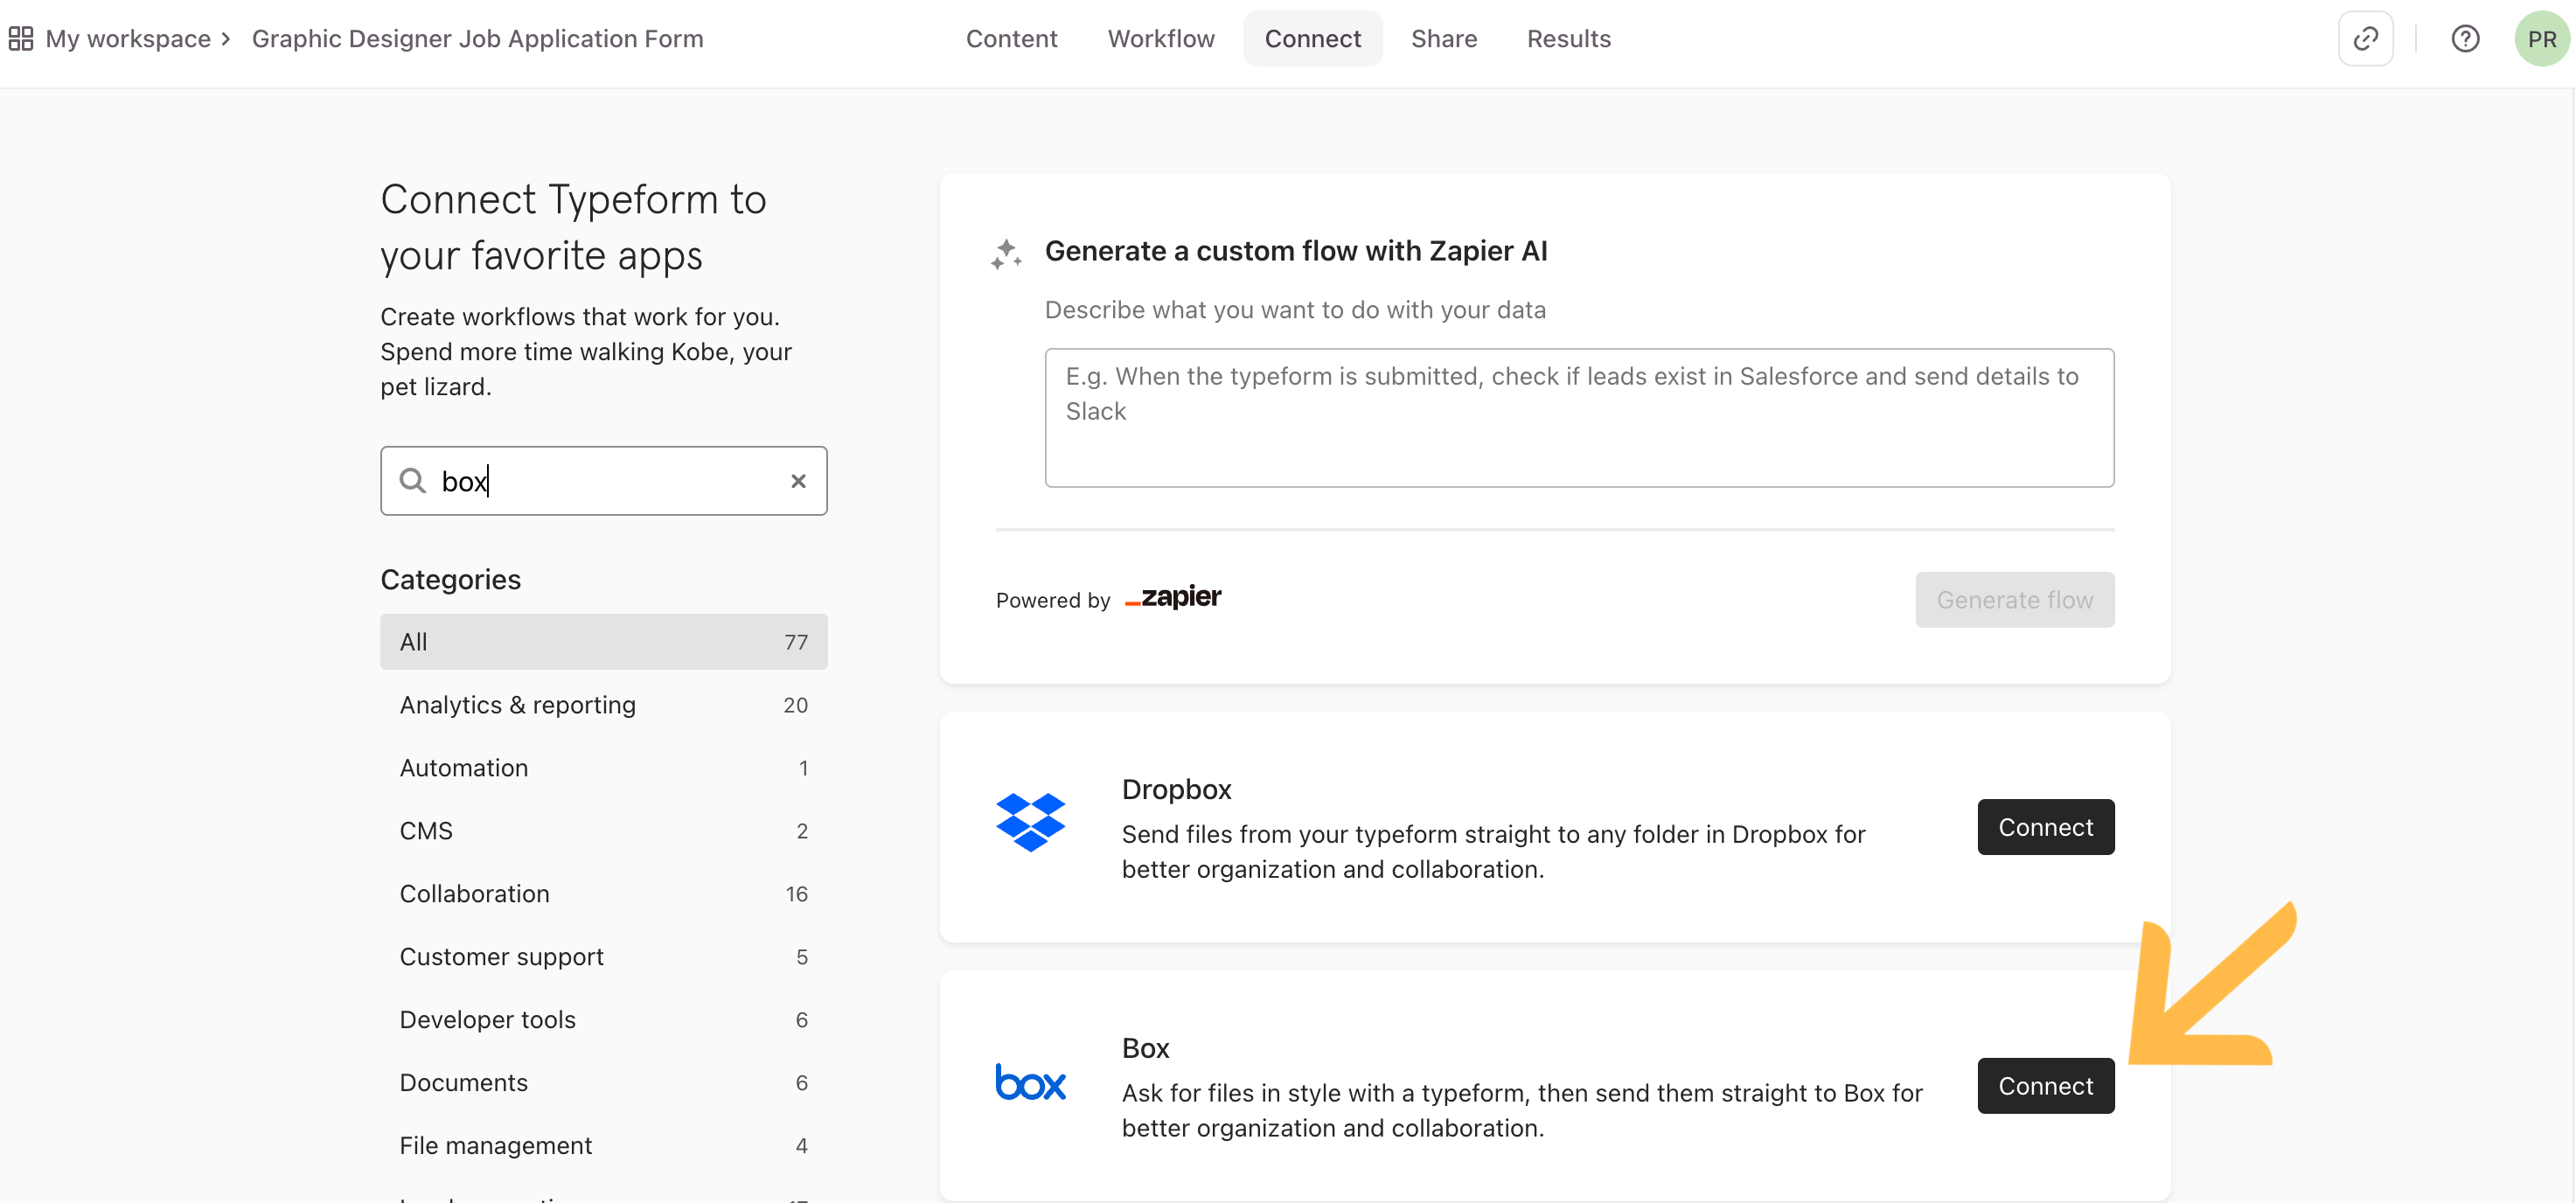Select the All category

(604, 642)
